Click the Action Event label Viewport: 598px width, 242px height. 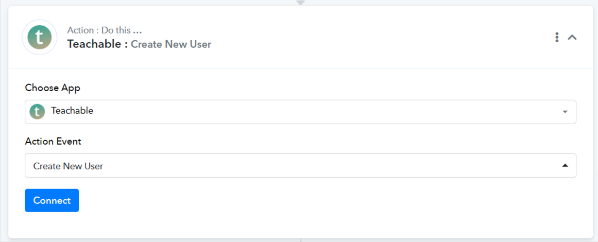(x=53, y=142)
